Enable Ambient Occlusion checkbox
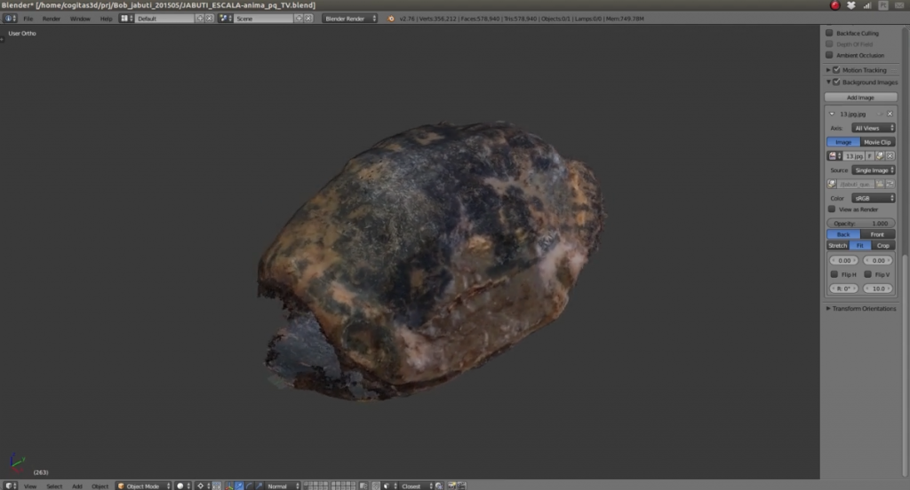Viewport: 910px width, 490px height. (829, 55)
